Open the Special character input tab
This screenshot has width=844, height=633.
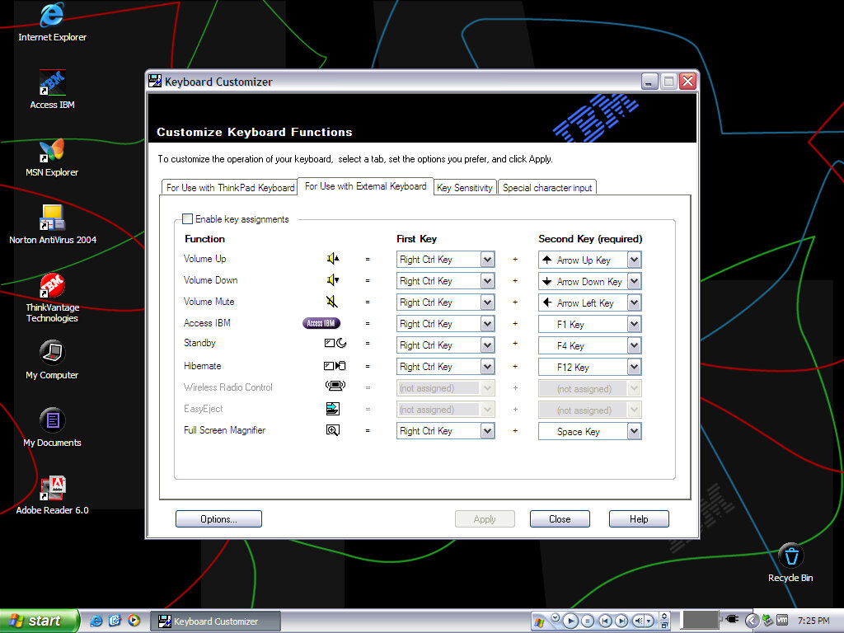coord(547,188)
